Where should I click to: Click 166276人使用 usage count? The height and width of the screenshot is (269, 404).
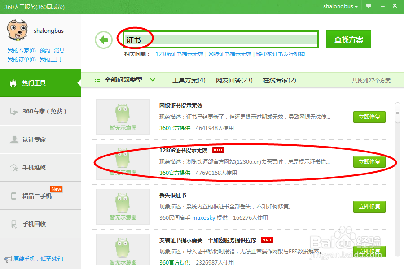[250, 218]
